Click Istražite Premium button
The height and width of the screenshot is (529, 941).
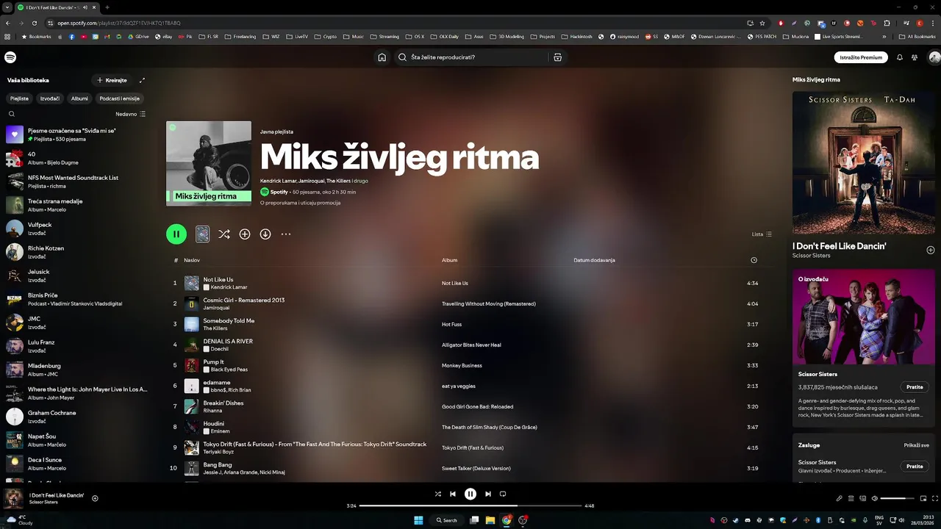coord(861,57)
